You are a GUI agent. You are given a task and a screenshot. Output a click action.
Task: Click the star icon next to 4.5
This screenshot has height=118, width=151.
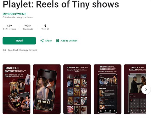coord(11,26)
